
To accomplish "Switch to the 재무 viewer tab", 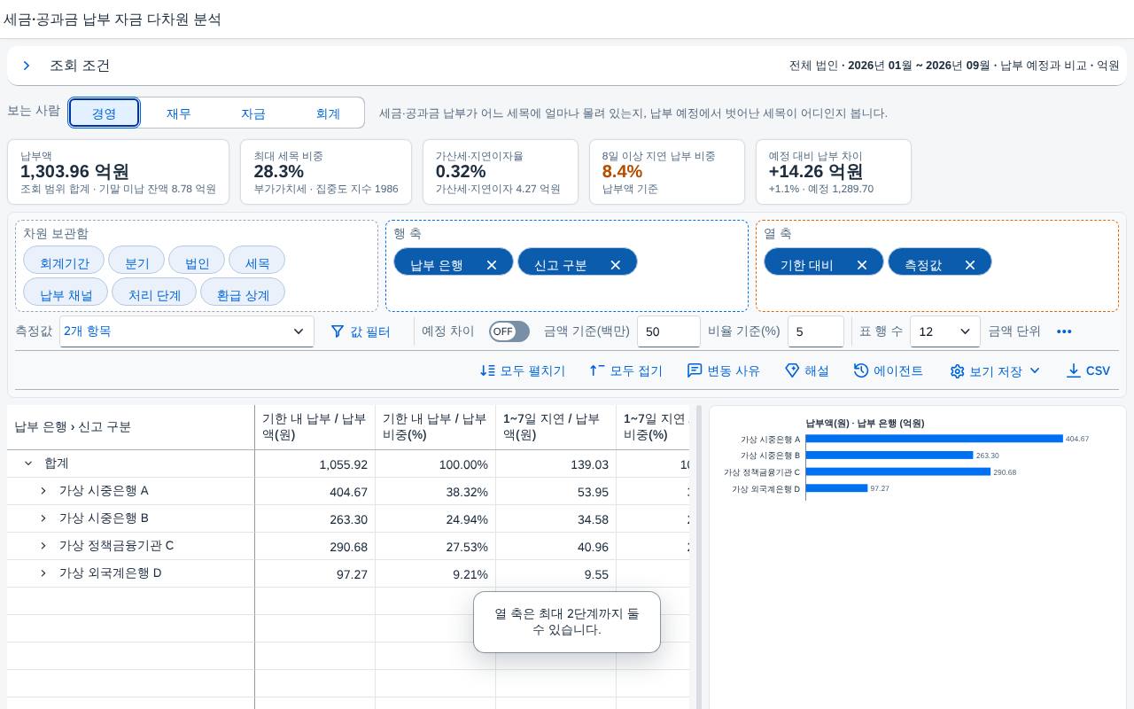I will click(178, 113).
